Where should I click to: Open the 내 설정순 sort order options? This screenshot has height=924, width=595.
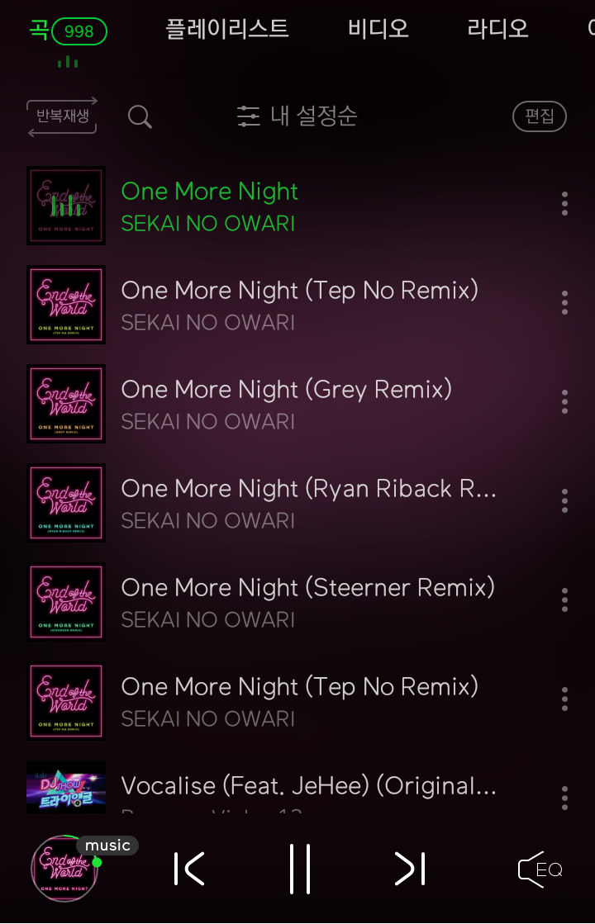297,116
